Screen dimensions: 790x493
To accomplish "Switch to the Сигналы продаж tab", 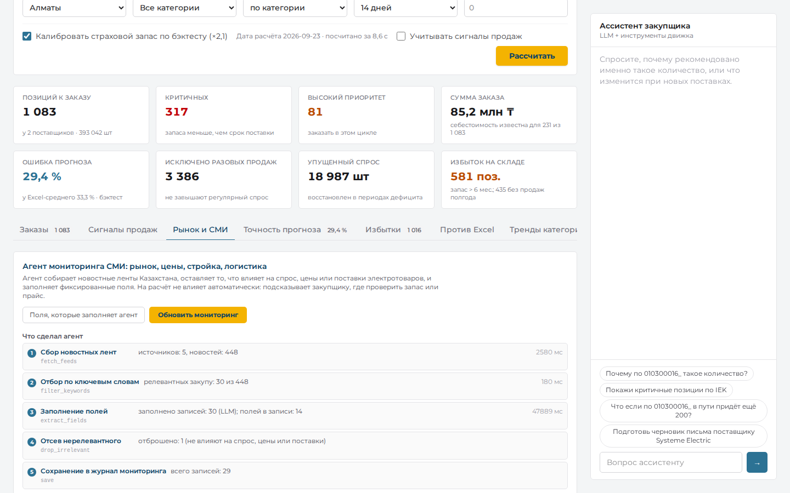I will tap(123, 230).
